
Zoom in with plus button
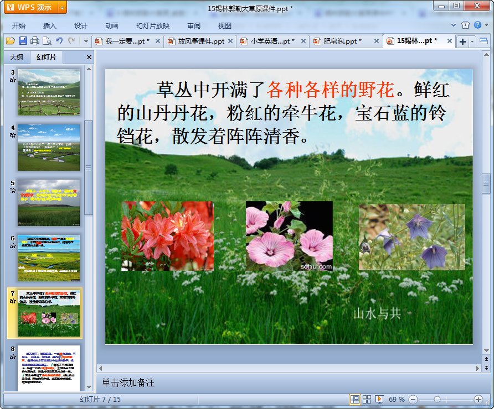[x=478, y=400]
